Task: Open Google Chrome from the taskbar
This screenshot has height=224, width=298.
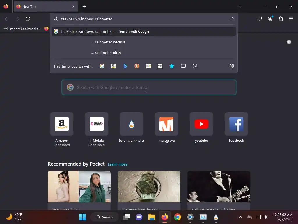Action: (177, 217)
